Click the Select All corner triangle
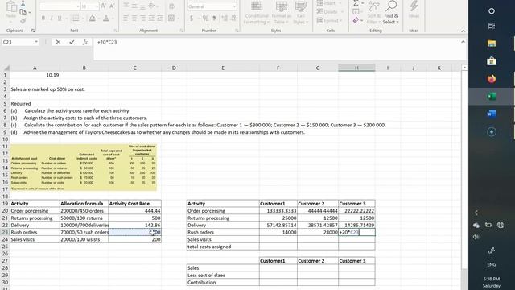The image size is (515, 290). click(6, 68)
